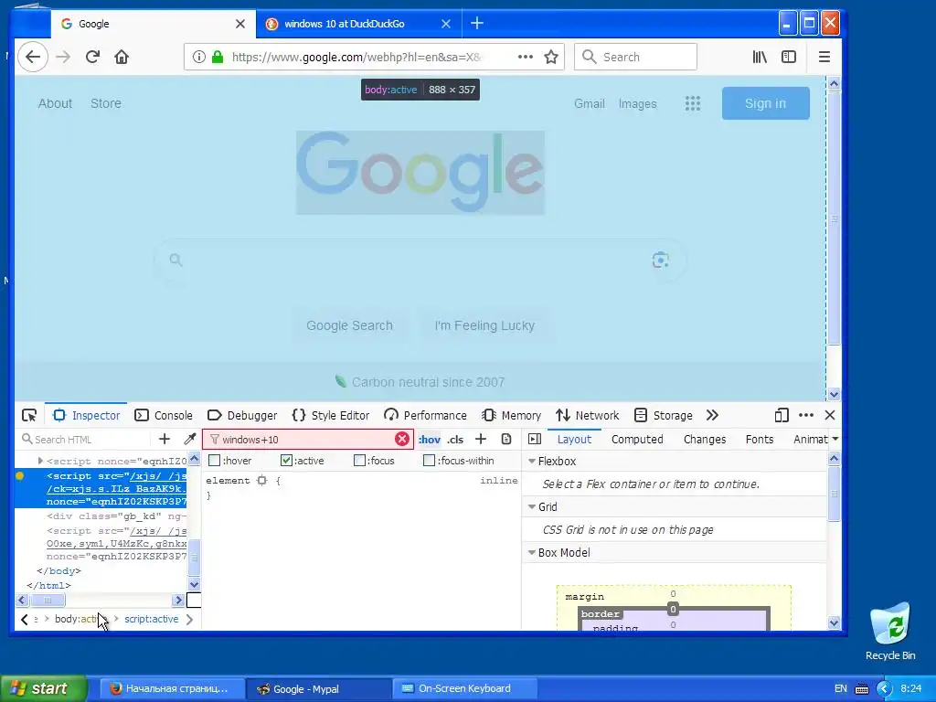Toggle the .cls classes panel
936x702 pixels.
pyautogui.click(x=455, y=440)
